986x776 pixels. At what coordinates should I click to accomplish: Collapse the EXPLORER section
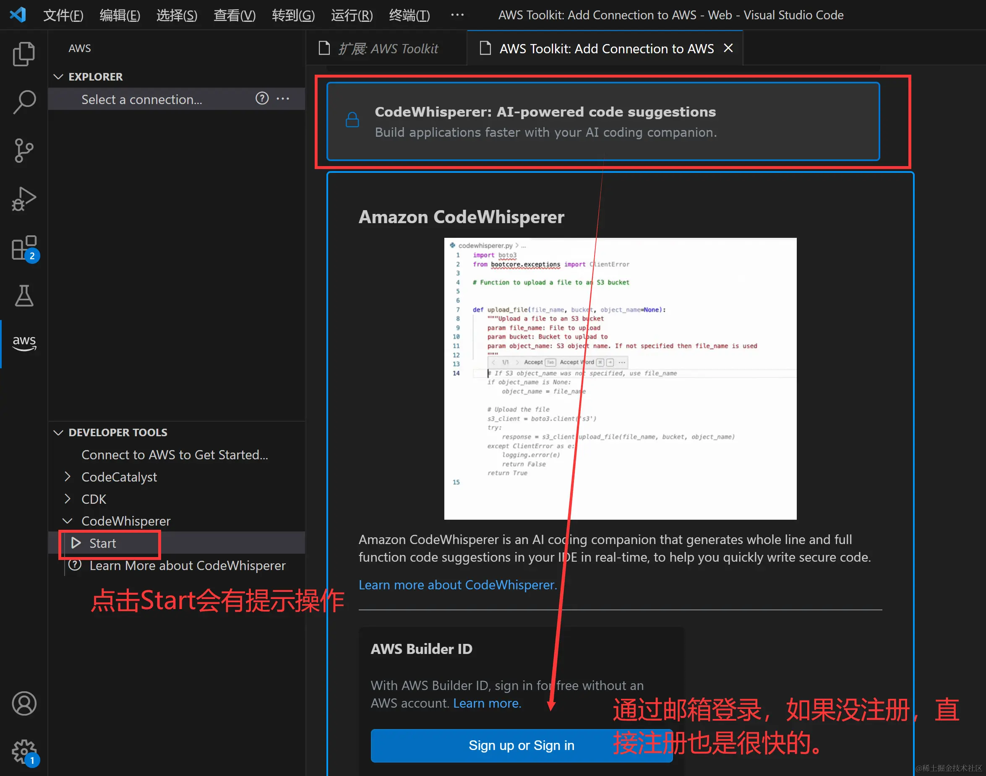coord(58,77)
